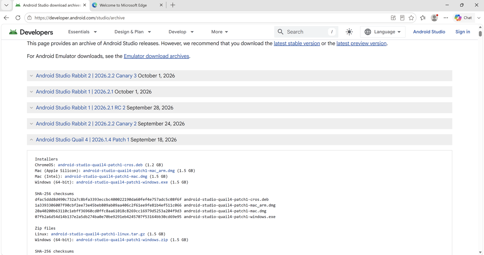484x255 pixels.
Task: Download the Mac (Intel) android-studio-quail4-patch1-mac.dmg installer
Action: tap(106, 176)
